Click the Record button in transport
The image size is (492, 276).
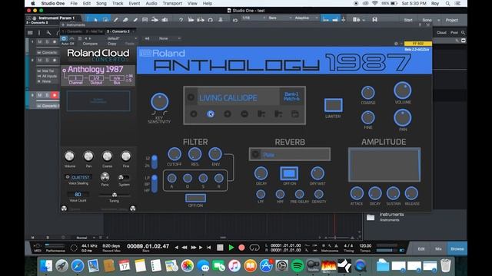tap(241, 248)
